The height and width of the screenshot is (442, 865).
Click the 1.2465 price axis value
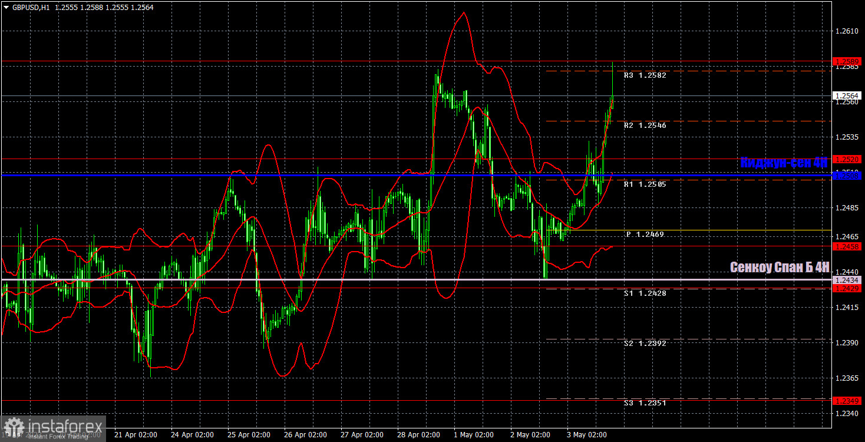click(x=847, y=236)
